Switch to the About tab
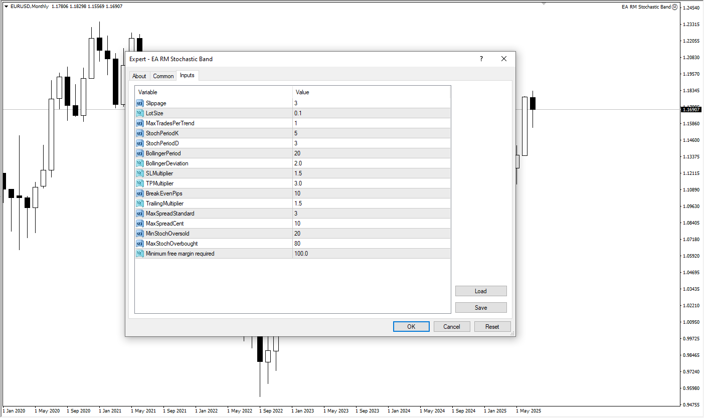This screenshot has width=704, height=418. point(139,76)
